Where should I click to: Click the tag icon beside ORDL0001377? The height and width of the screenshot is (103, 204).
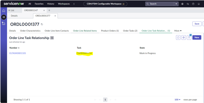pyautogui.click(x=42, y=24)
